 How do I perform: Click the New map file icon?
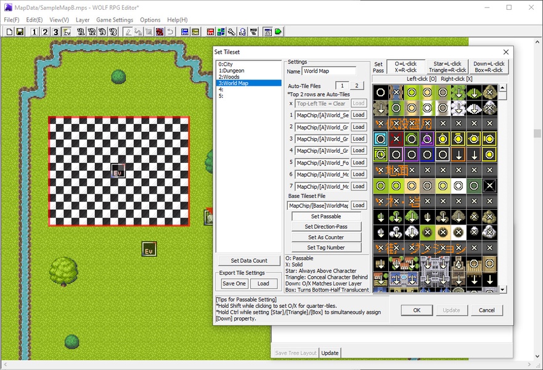point(10,31)
